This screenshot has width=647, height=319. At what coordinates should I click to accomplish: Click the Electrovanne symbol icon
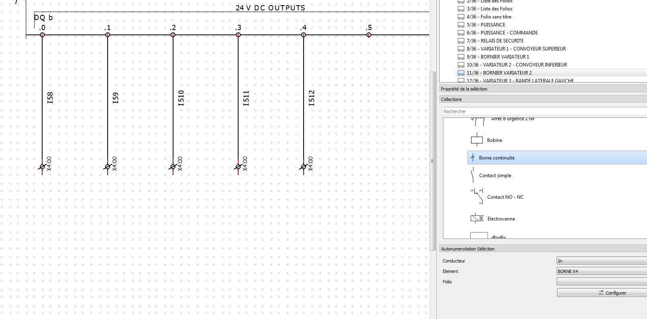[477, 218]
